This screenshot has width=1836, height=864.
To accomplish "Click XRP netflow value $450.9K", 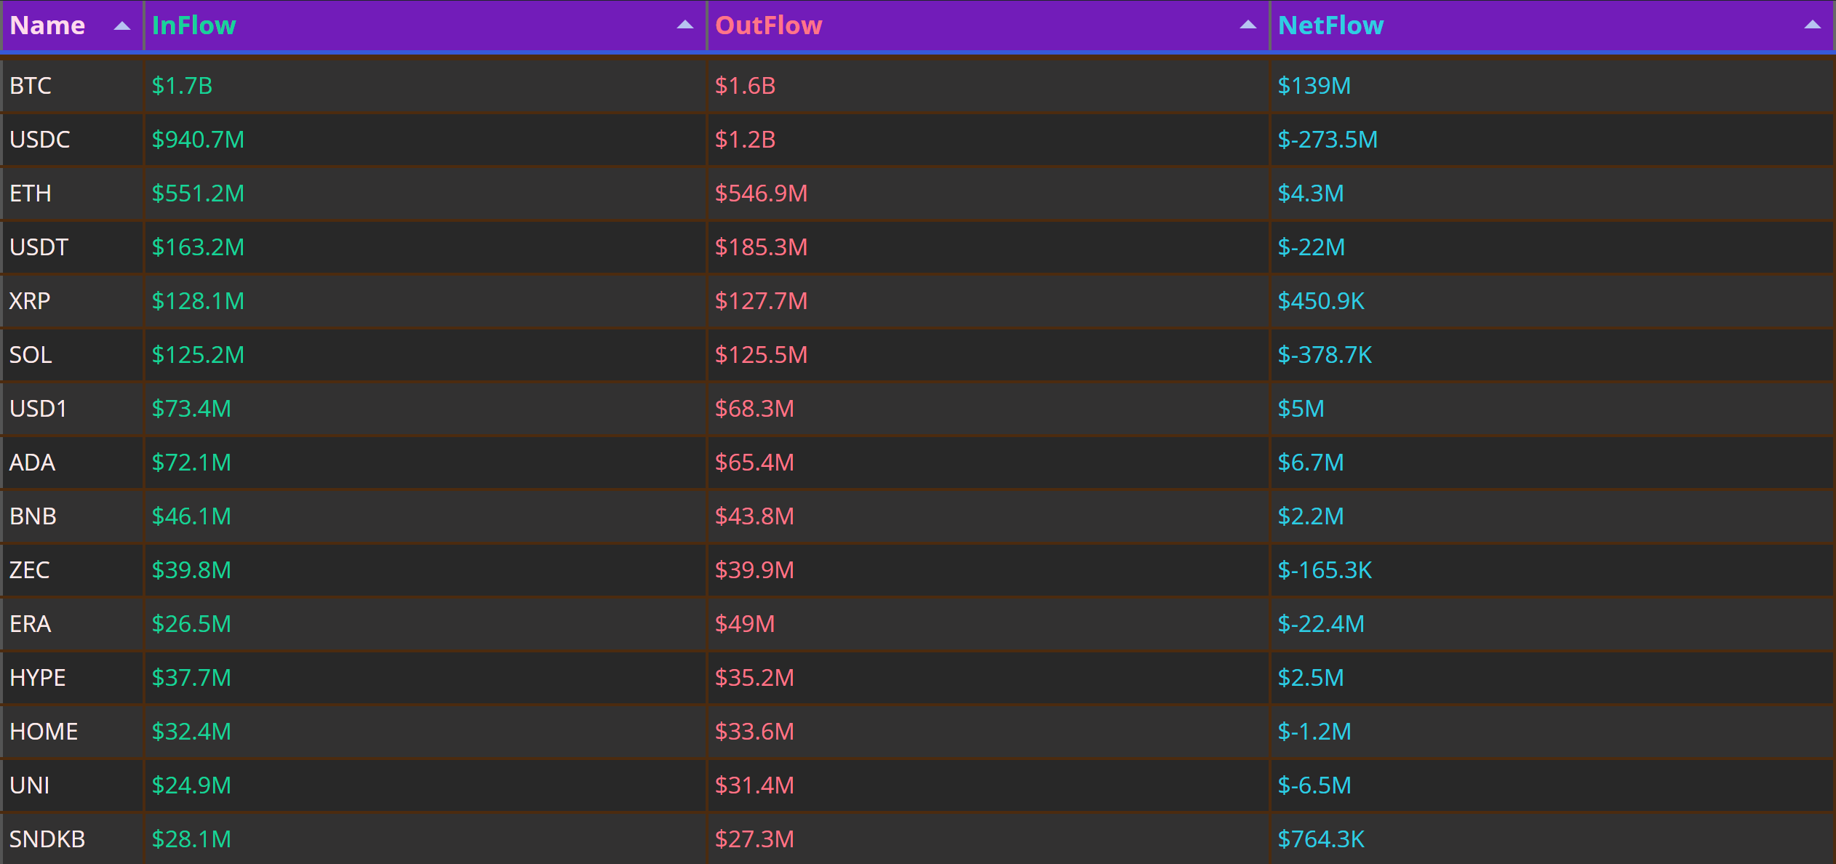I will 1321,301.
